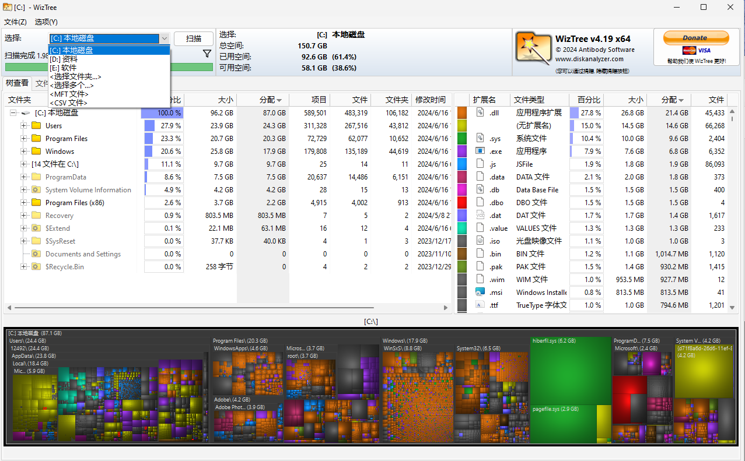Click the System Volume Information folder icon

(36, 190)
